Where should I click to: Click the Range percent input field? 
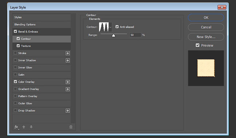coord(135,35)
